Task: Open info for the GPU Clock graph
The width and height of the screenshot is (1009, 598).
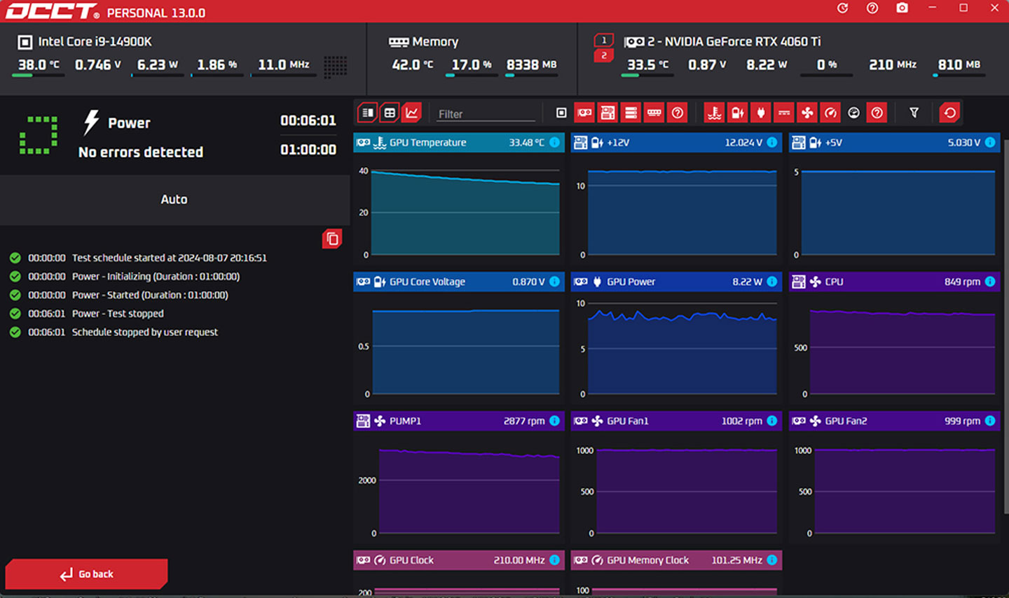Action: (554, 560)
